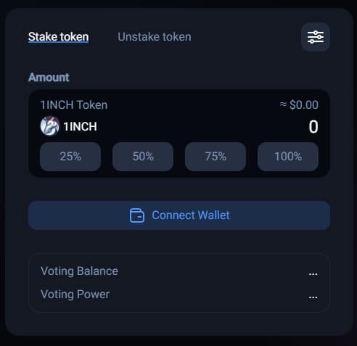This screenshot has height=346, width=357.
Task: Click the $0.00 estimated value
Action: click(304, 105)
